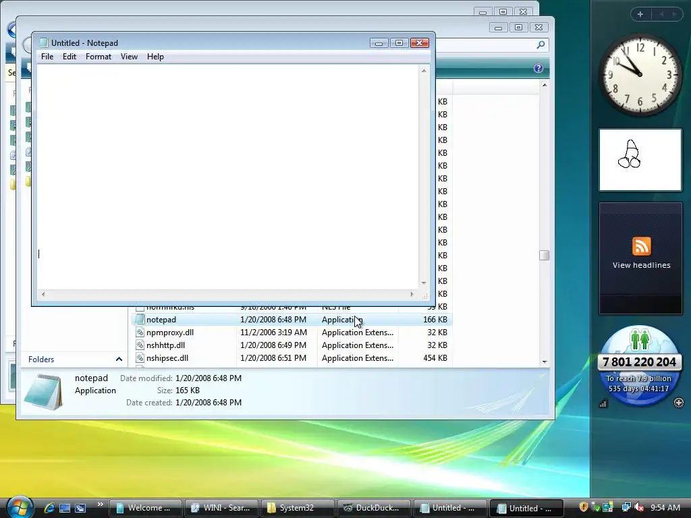
Task: Click the npmproxy.dll file icon
Action: point(140,332)
